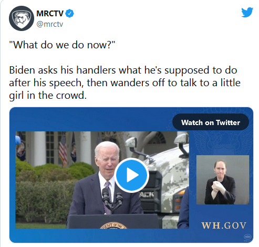Open the MRCTV bulldog profile avatar
The height and width of the screenshot is (247, 259).
pos(22,18)
